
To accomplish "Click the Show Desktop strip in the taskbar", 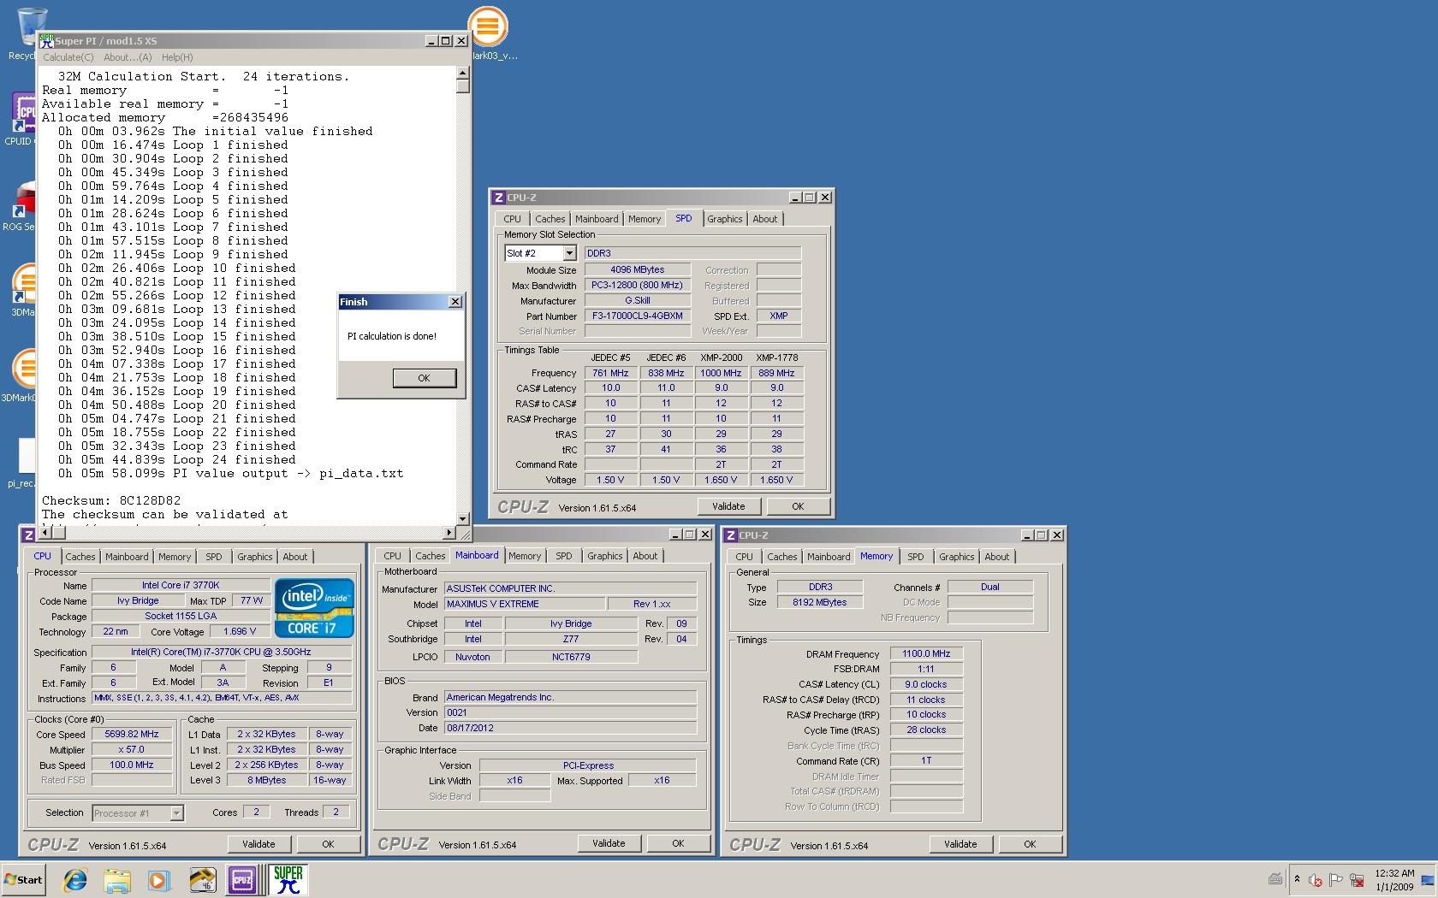I will tap(1429, 879).
